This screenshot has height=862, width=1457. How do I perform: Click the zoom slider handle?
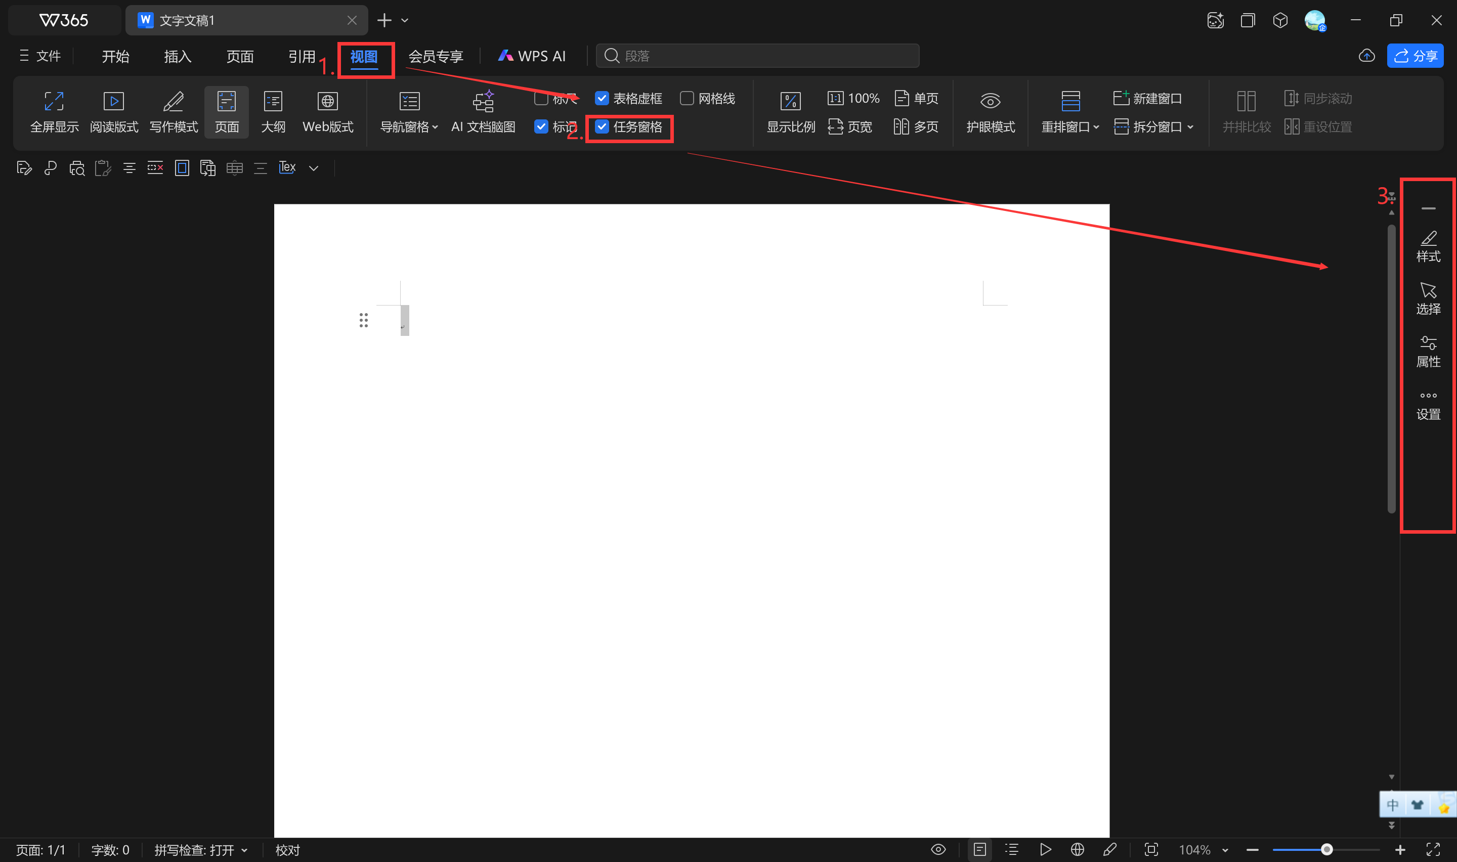[x=1326, y=850]
